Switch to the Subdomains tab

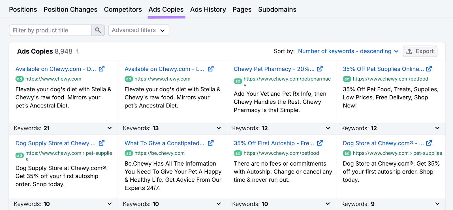[277, 9]
